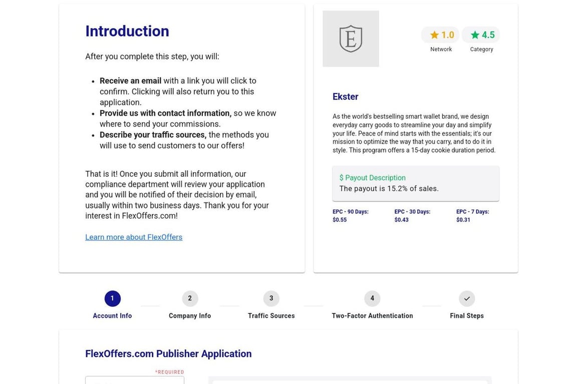Select step 4 circle for Two-Factor Authentication
The width and height of the screenshot is (577, 384).
point(372,298)
